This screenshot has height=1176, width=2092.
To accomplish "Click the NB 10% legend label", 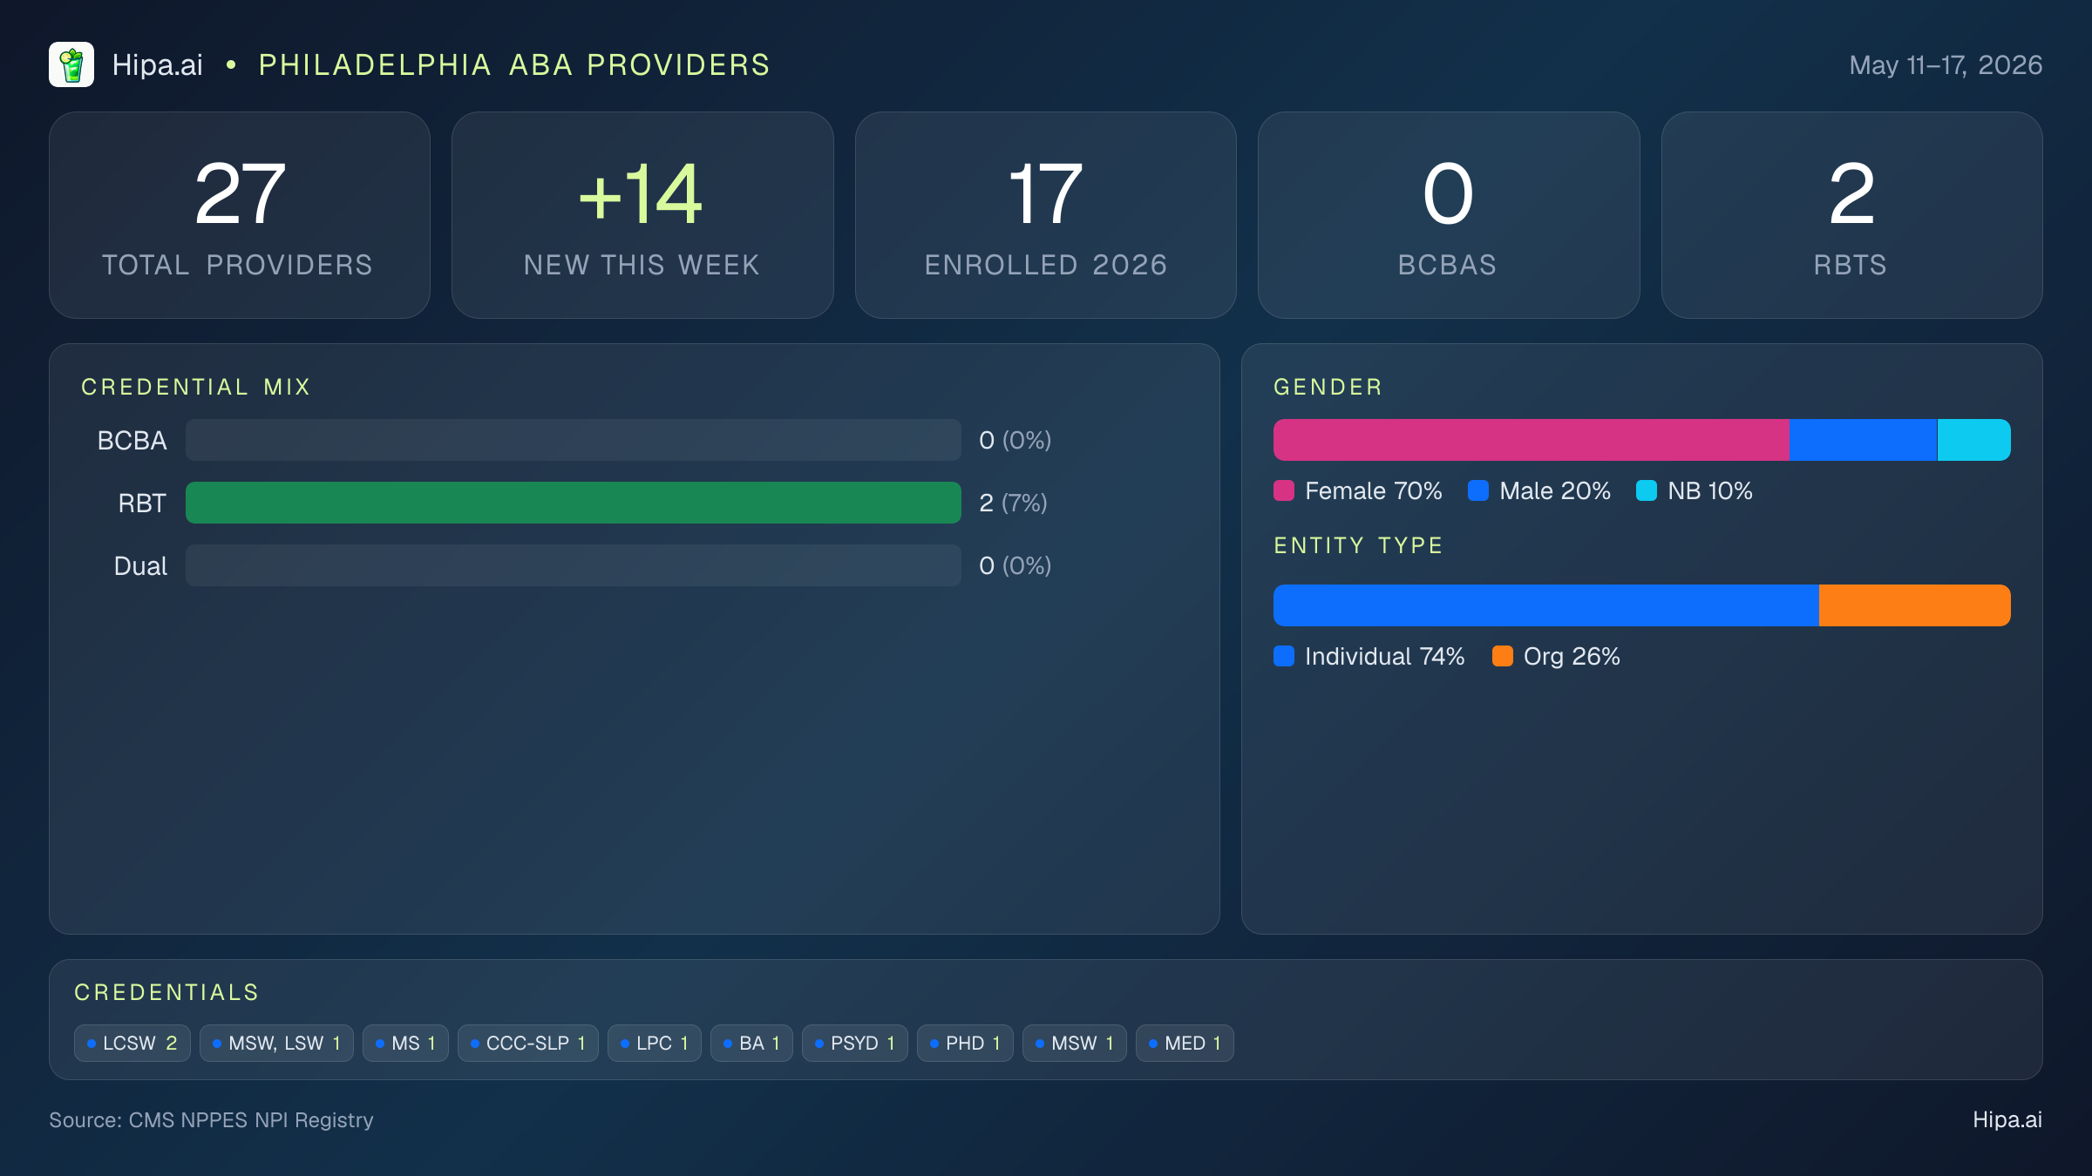I will pos(1710,490).
